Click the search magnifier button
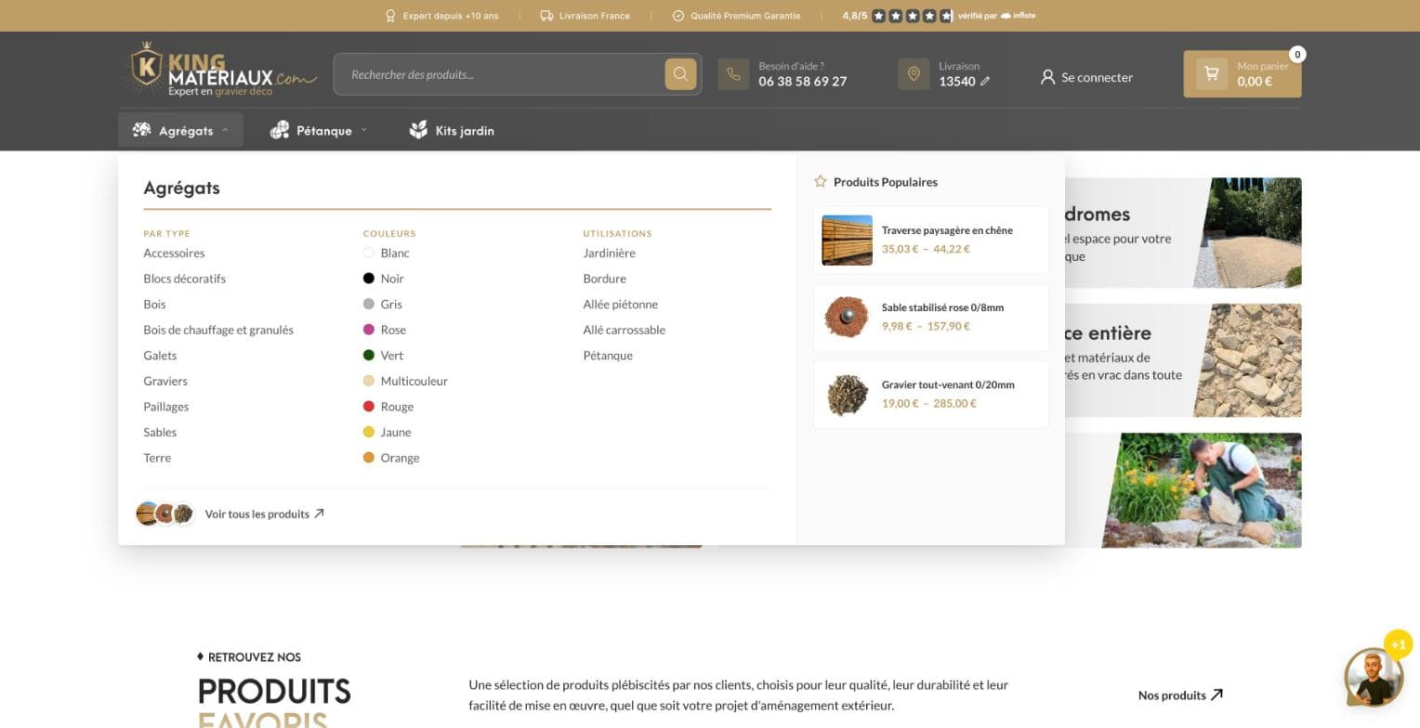The height and width of the screenshot is (728, 1420). click(x=680, y=74)
